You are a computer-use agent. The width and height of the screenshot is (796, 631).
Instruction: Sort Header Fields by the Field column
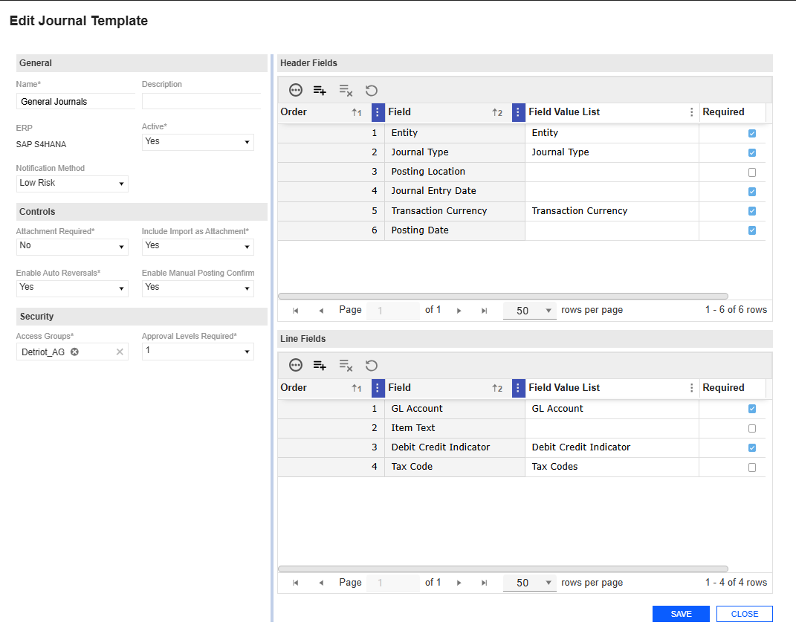click(x=446, y=112)
